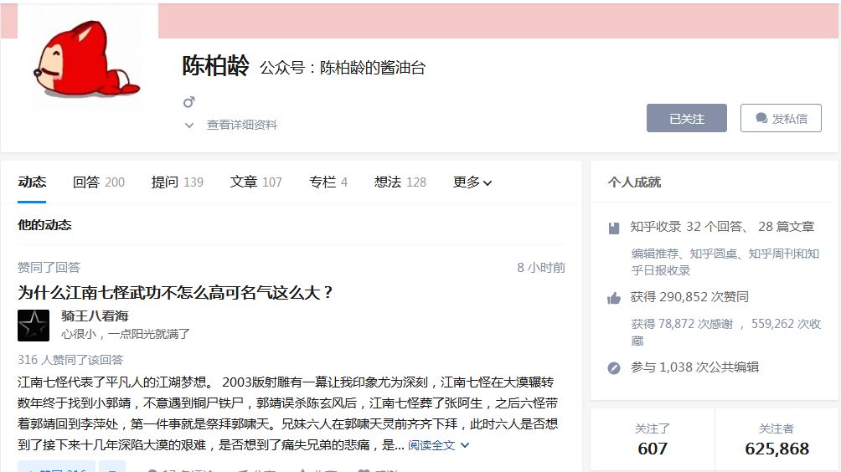Expand the 更多 dropdown menu
The image size is (841, 472).
(x=472, y=182)
